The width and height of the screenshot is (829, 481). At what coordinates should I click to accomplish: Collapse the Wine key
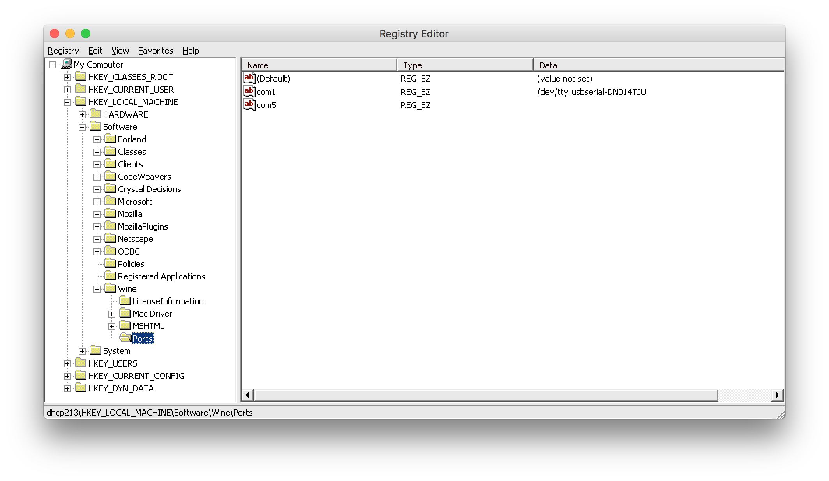click(97, 289)
